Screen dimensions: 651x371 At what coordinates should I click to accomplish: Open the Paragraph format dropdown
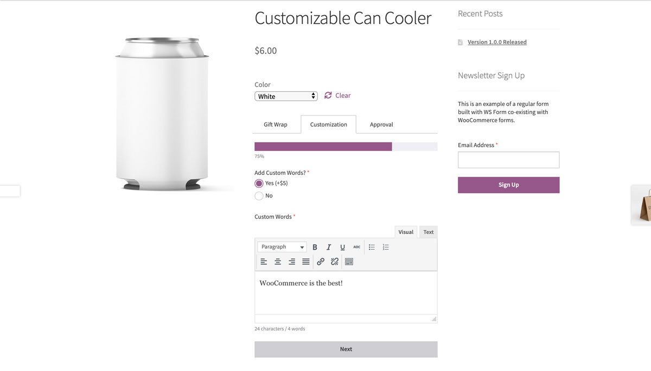point(282,247)
